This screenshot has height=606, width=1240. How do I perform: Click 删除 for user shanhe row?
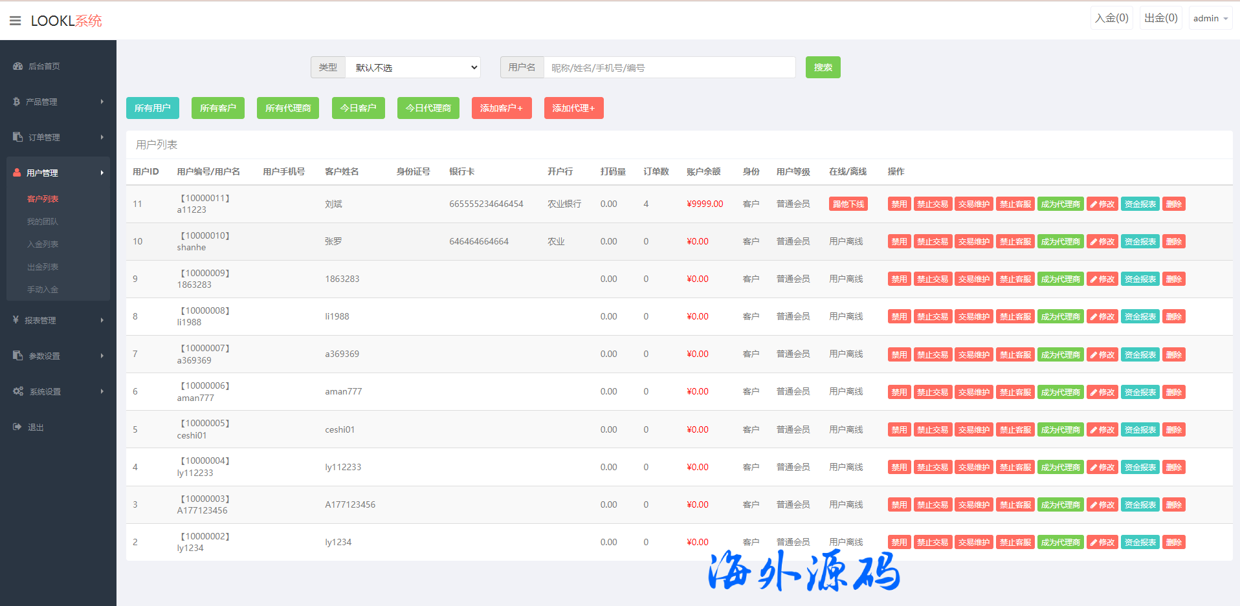click(x=1173, y=242)
